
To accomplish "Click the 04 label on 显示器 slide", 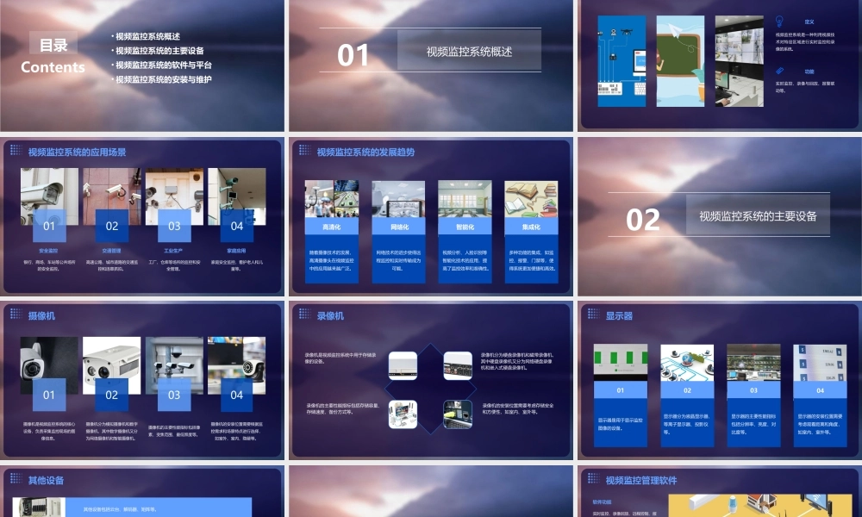I will click(x=821, y=390).
